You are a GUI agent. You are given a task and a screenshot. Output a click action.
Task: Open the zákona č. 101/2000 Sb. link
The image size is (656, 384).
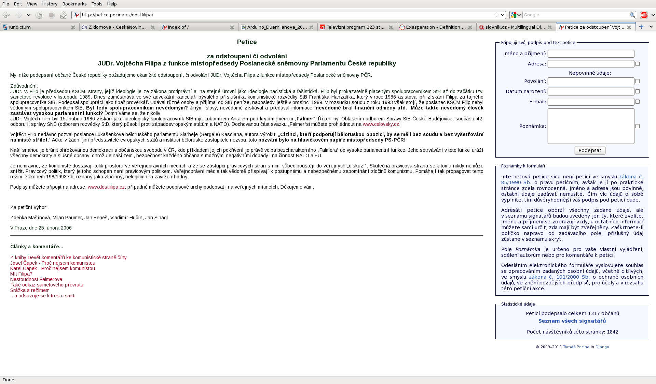pyautogui.click(x=559, y=277)
